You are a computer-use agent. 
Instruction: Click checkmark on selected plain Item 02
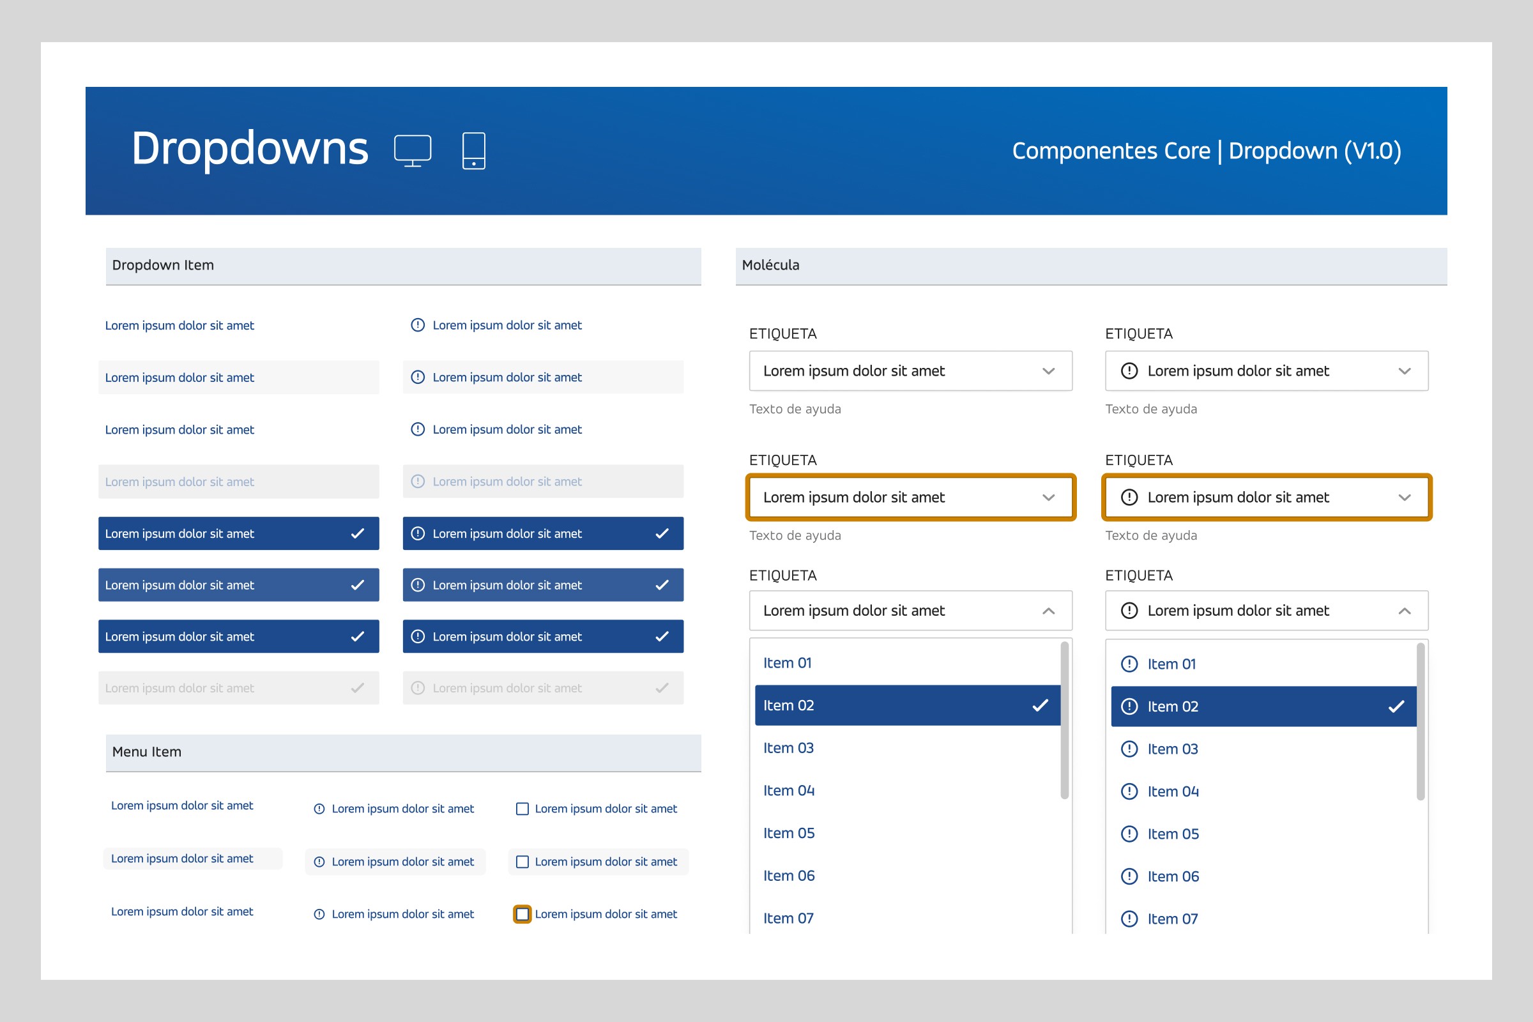coord(1041,705)
